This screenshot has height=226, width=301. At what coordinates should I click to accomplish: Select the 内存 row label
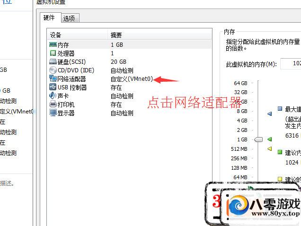point(63,45)
